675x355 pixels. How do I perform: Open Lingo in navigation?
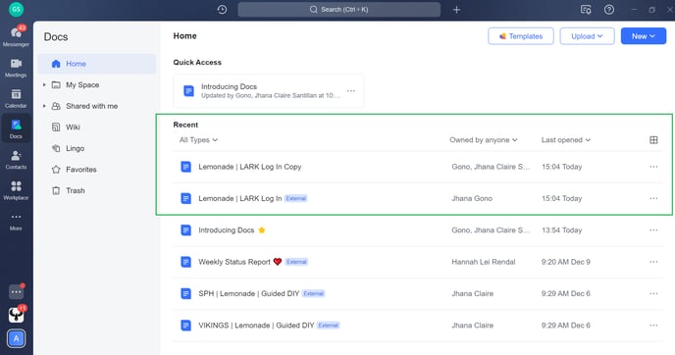tap(75, 148)
